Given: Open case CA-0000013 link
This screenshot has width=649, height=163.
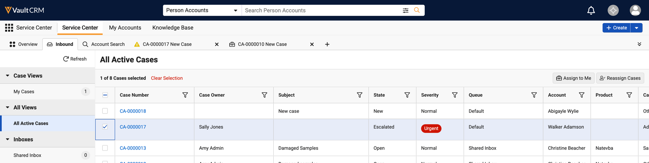Looking at the screenshot, I should (133, 148).
